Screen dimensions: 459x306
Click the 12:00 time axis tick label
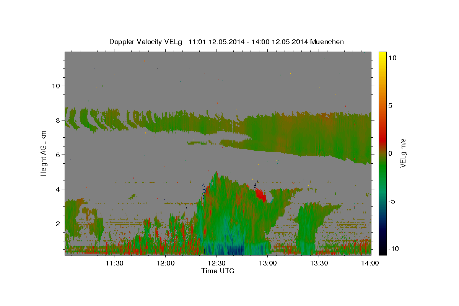coord(165,263)
